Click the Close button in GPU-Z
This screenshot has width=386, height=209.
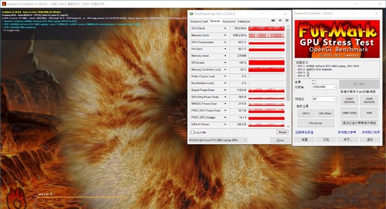[x=280, y=140]
